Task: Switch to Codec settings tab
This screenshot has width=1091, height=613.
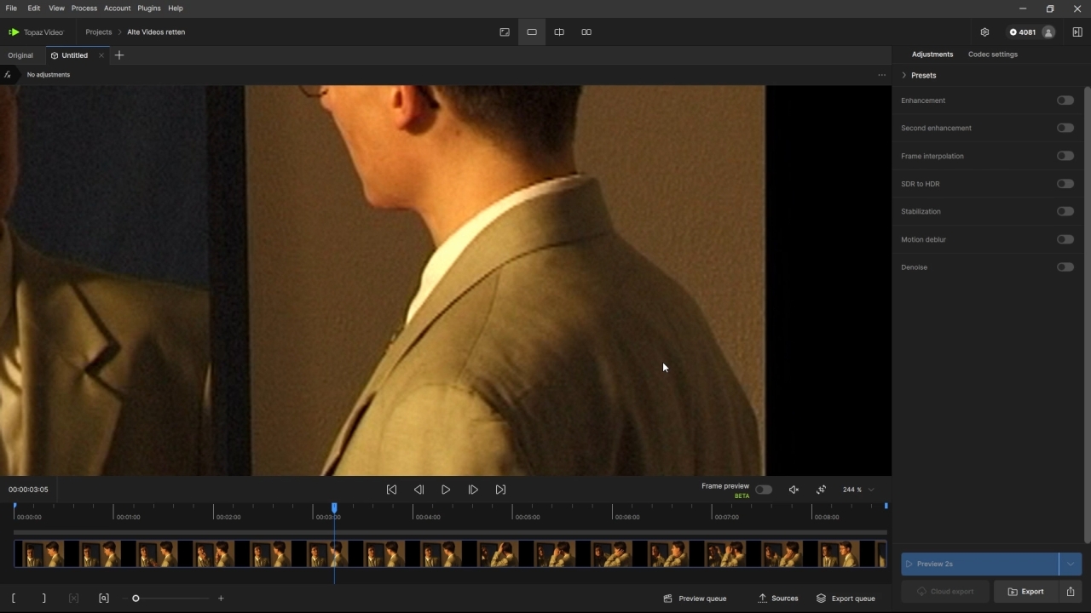Action: [x=993, y=54]
